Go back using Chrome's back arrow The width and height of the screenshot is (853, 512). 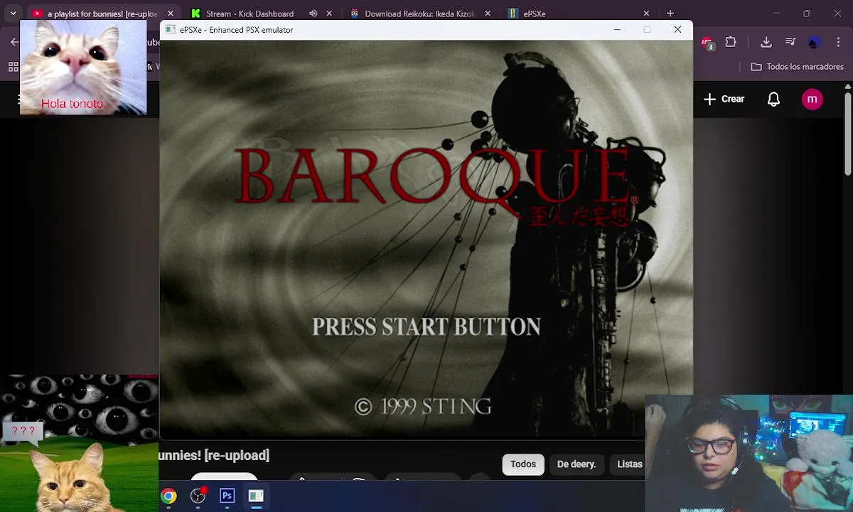click(x=14, y=42)
